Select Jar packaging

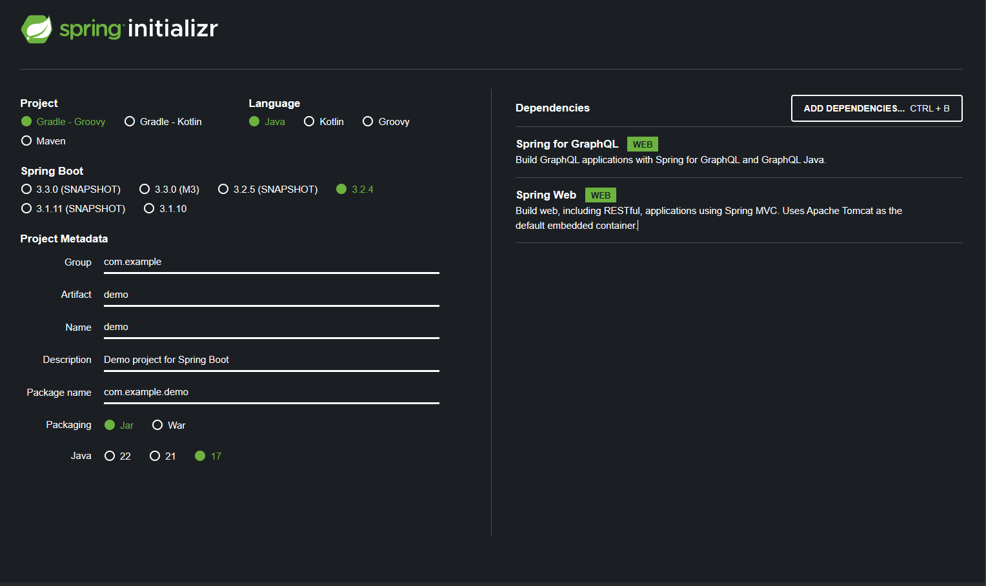(x=119, y=425)
